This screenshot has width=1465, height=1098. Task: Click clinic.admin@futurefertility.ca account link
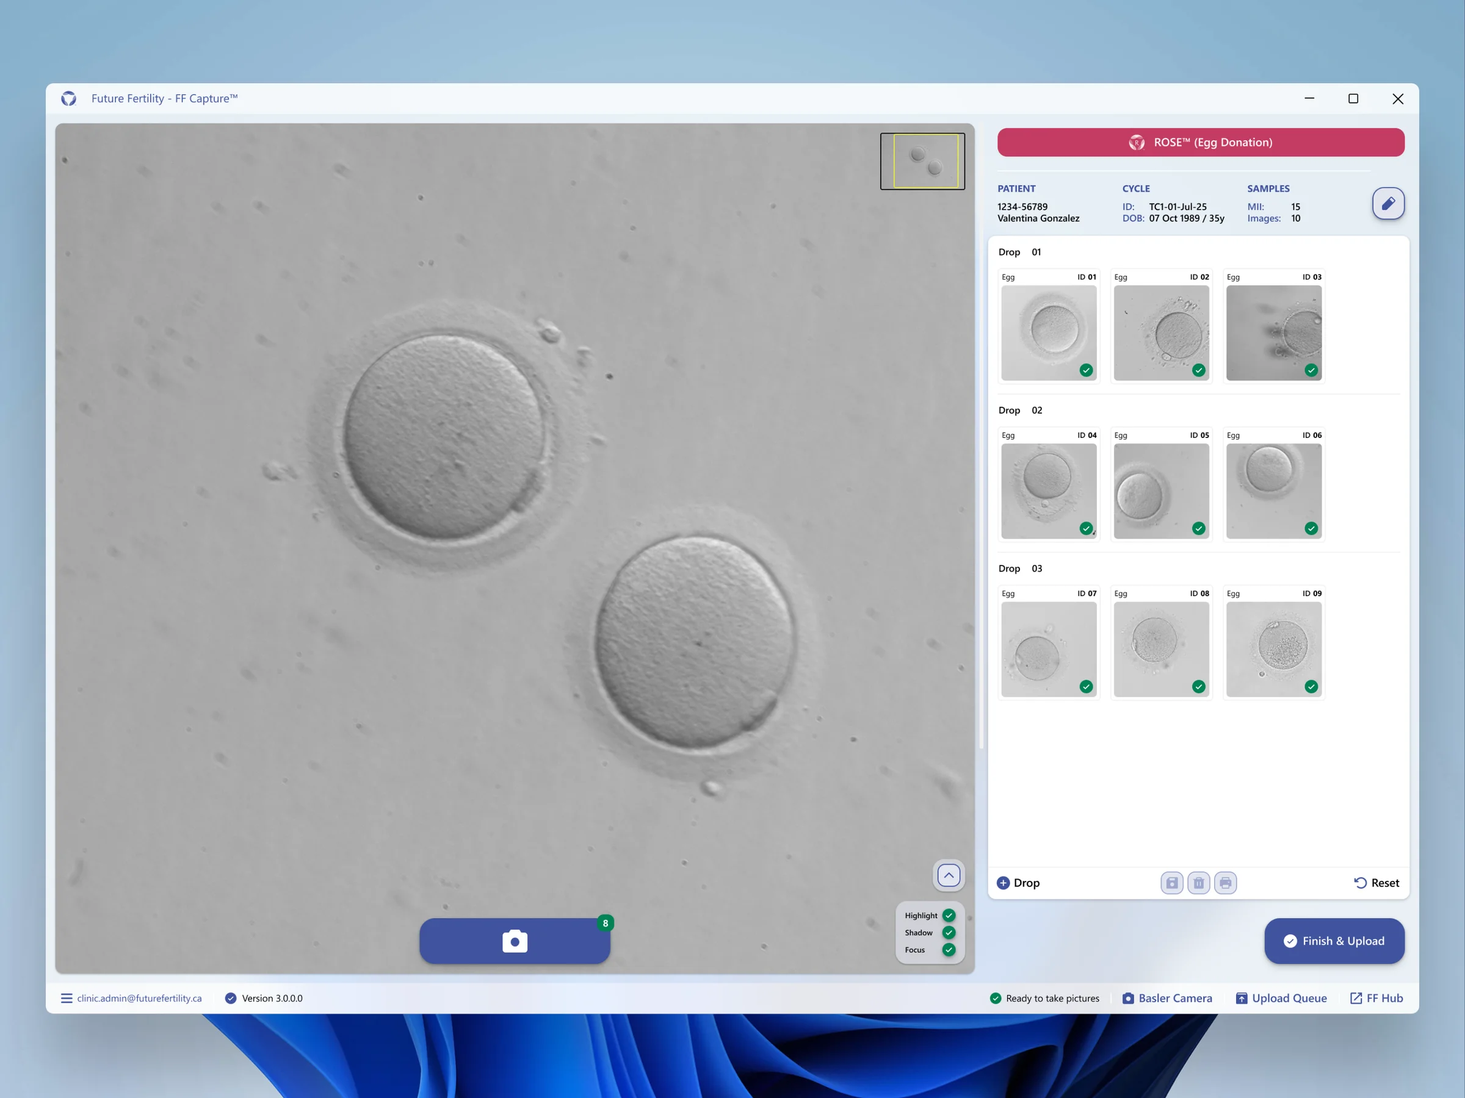(139, 998)
